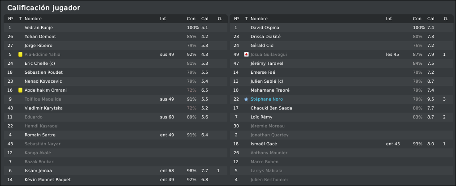Screen dimensions: 456x186
Task: Open Loïc Rémy's player entry
Action: (342, 117)
